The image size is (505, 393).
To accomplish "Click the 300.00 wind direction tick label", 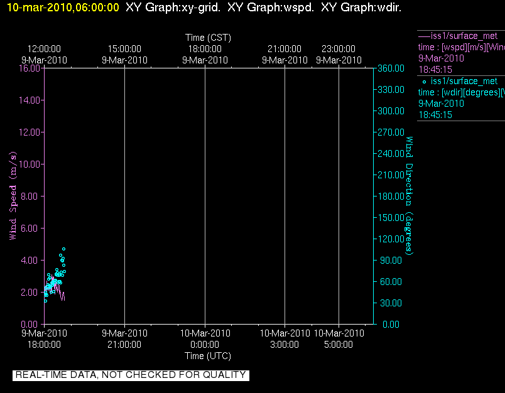I will (x=391, y=110).
